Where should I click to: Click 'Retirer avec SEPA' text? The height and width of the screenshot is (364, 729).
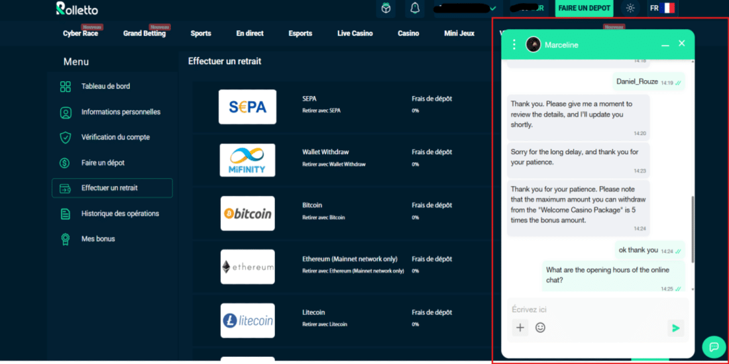[x=321, y=111]
